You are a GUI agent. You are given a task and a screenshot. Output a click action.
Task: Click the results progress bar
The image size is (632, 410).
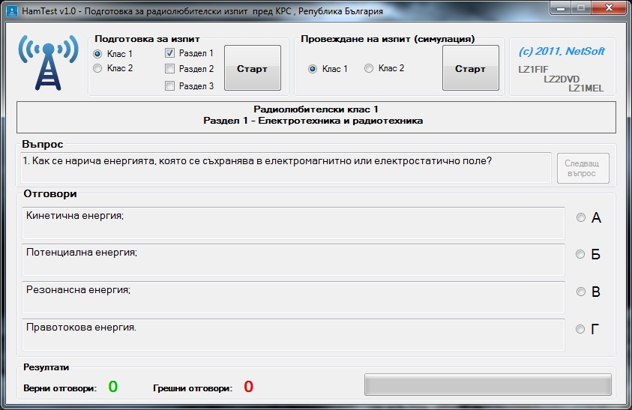(x=488, y=385)
